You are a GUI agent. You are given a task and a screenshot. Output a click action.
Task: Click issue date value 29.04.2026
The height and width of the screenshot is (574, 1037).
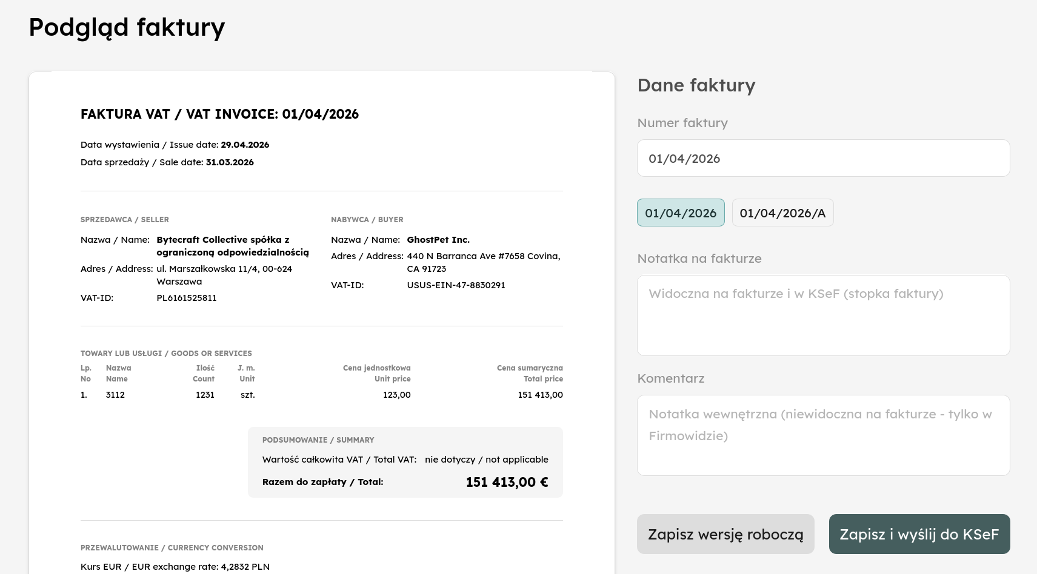click(x=245, y=144)
